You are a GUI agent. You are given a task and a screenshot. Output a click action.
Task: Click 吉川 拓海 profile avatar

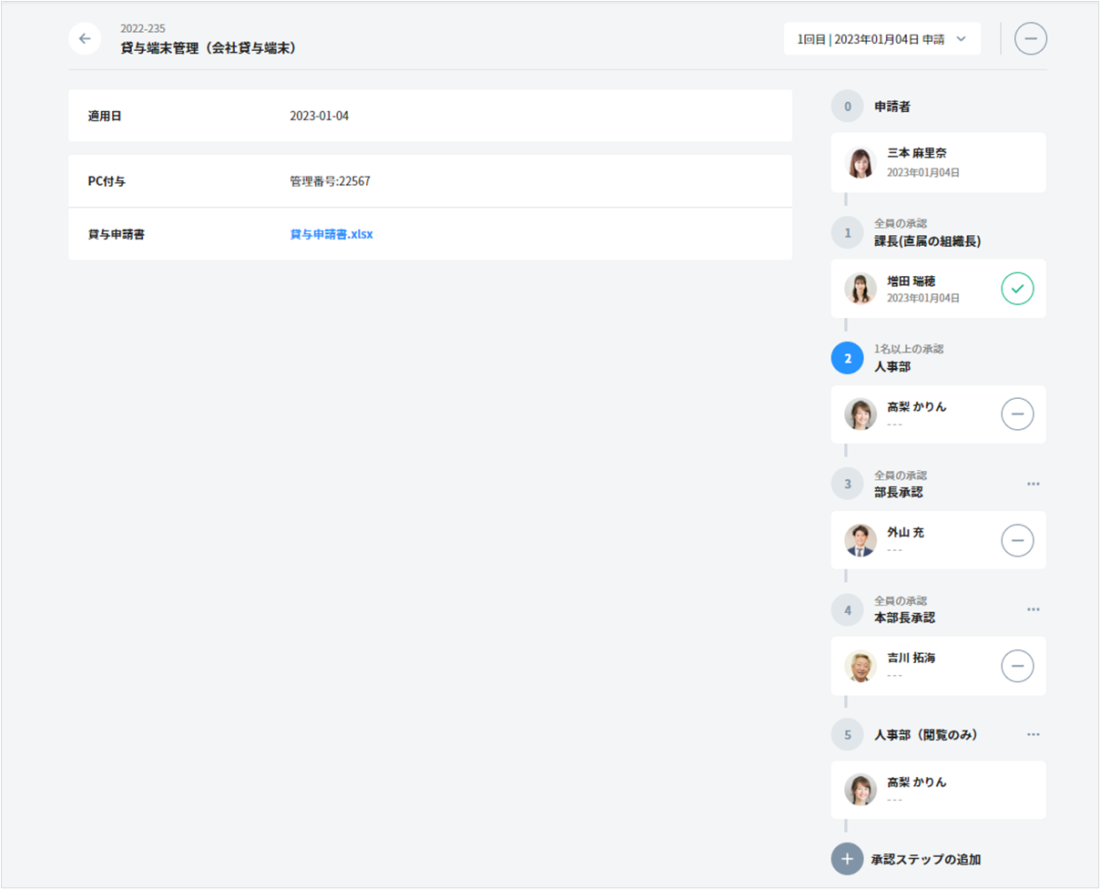[860, 666]
